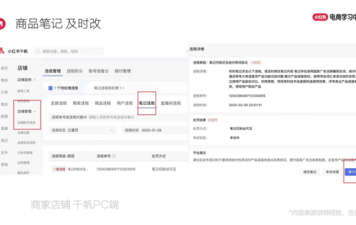Image resolution: width=356 pixels, height=225 pixels.
Task: Open the 违规时间 date picker showing 2025-01-28
Action: pyautogui.click(x=155, y=130)
